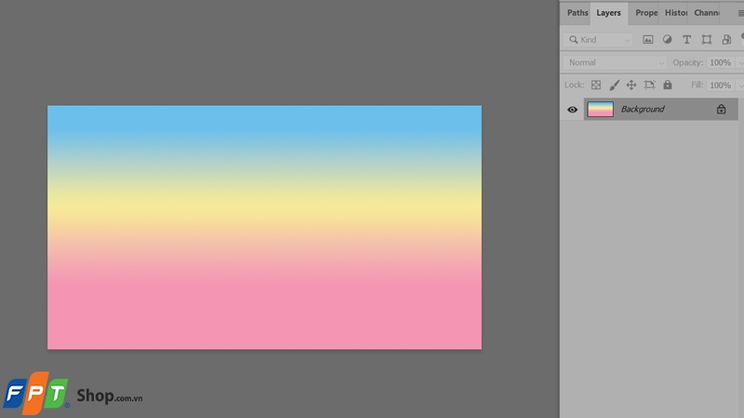
Task: Expand the Opacity slider arrow
Action: 739,63
